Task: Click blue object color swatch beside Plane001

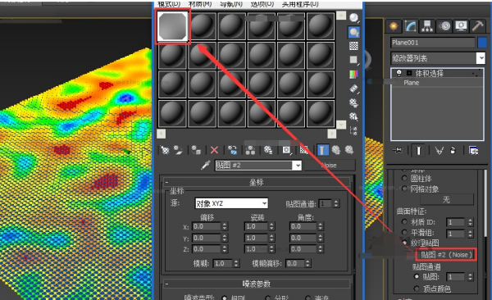Action: point(482,43)
